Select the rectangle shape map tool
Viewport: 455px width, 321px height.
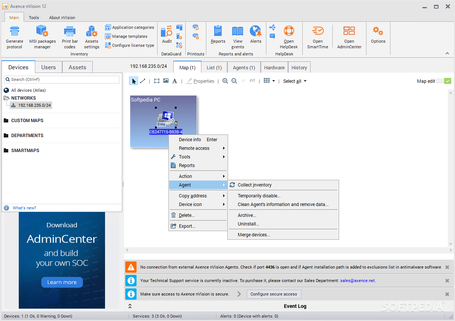pos(157,81)
